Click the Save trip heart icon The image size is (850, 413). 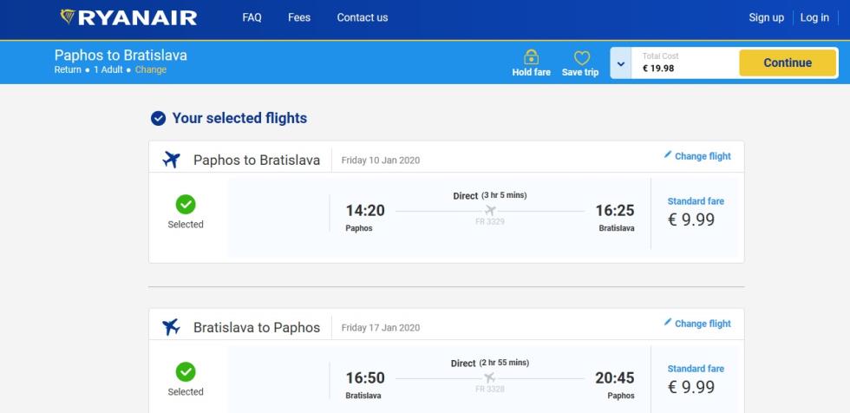point(582,57)
